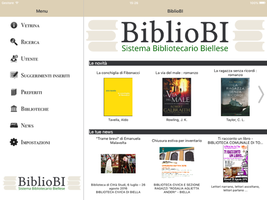This screenshot has width=267, height=200.
Task: Select news title Chiusura estiva per inventario
Action: pos(177,141)
